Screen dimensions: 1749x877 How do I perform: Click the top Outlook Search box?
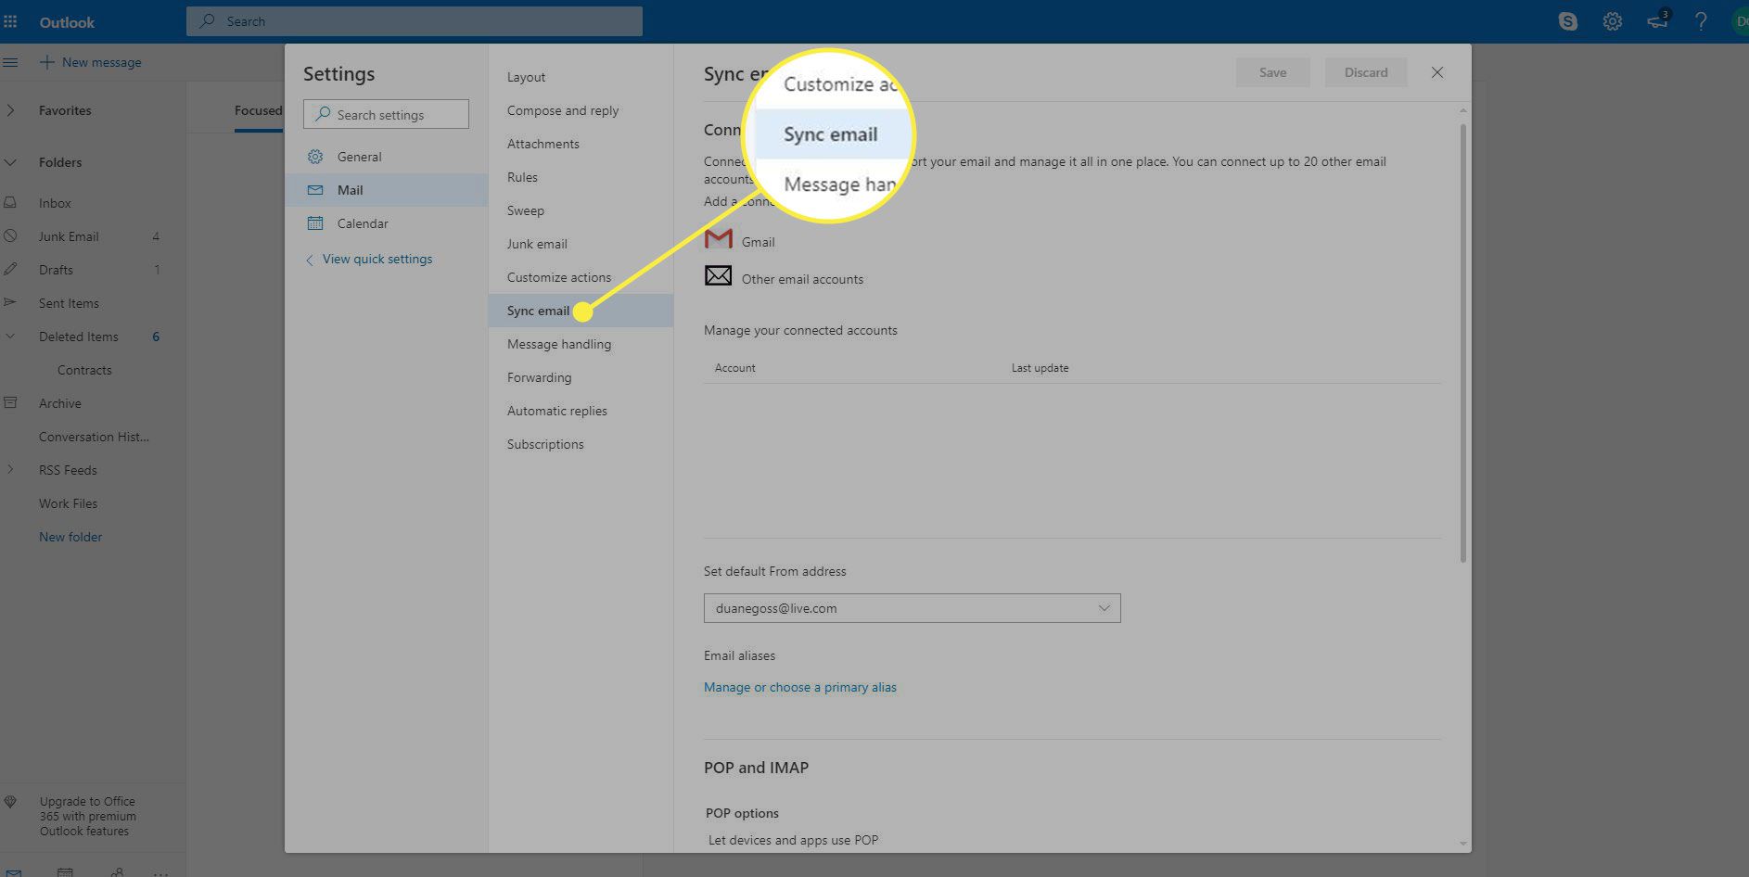(415, 21)
